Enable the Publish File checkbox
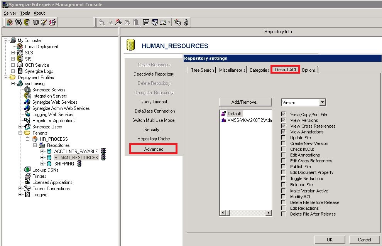Image resolution: width=382 pixels, height=246 pixels. (x=283, y=166)
